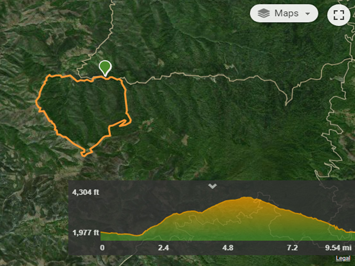Open the Maps dropdown arrow
The height and width of the screenshot is (266, 355).
(308, 14)
